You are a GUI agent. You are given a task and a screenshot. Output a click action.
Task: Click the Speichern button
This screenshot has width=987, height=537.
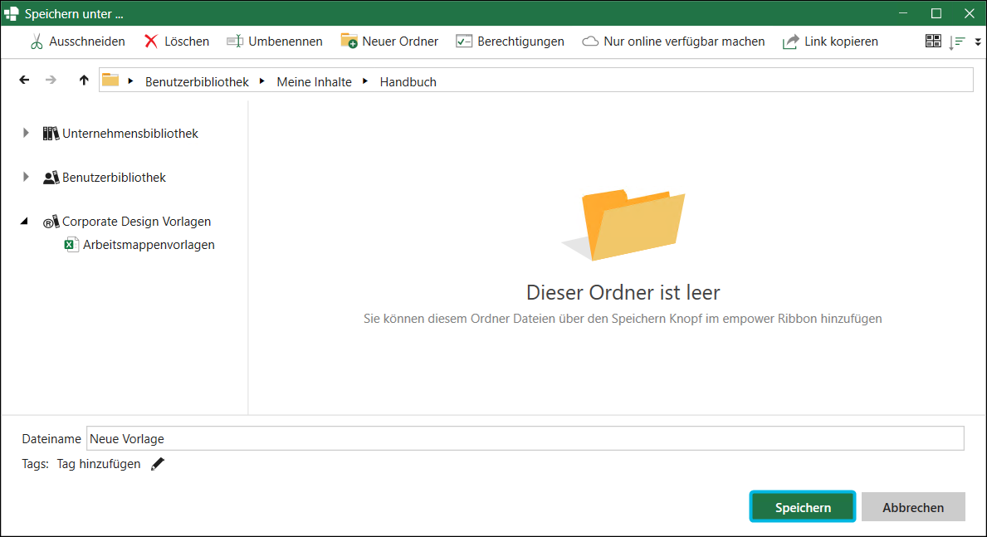point(803,507)
